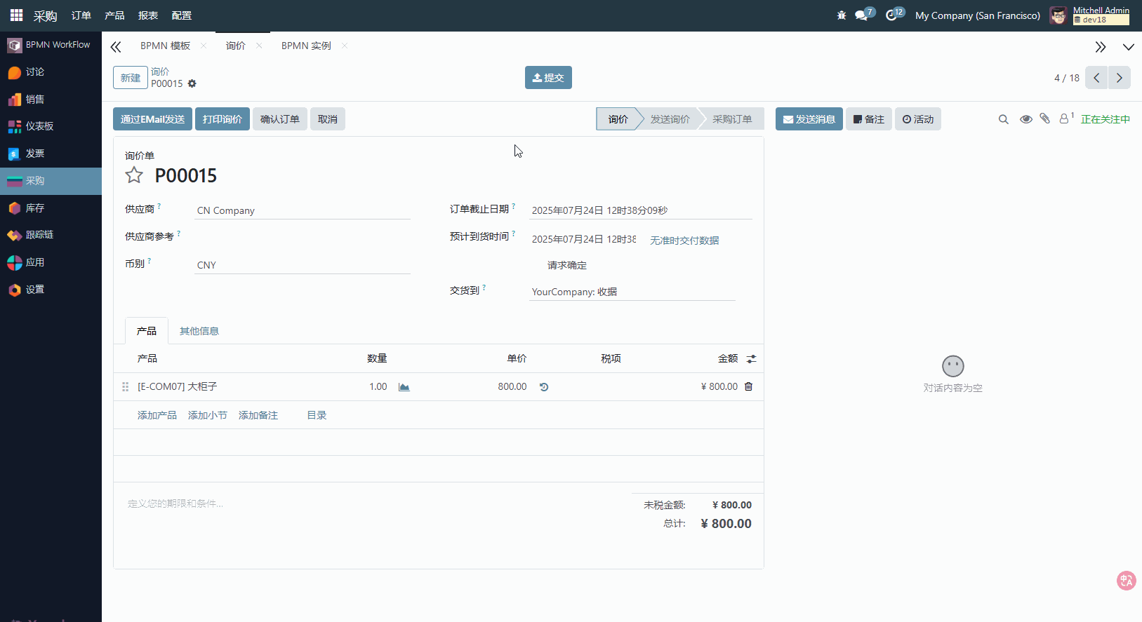Screen dimensions: 1142x622
Task: Click the debug bug icon
Action: coord(842,15)
